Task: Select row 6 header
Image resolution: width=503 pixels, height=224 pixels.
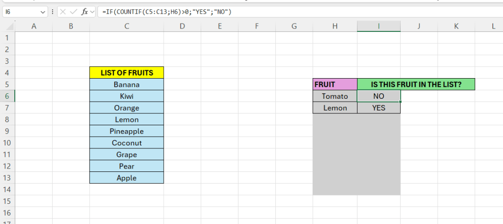Action: (7, 96)
